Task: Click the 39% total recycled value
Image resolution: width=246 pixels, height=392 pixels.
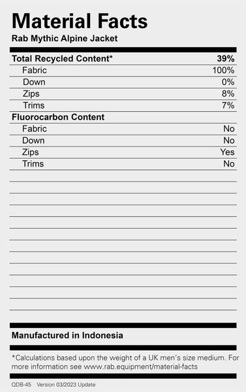Action: click(226, 59)
